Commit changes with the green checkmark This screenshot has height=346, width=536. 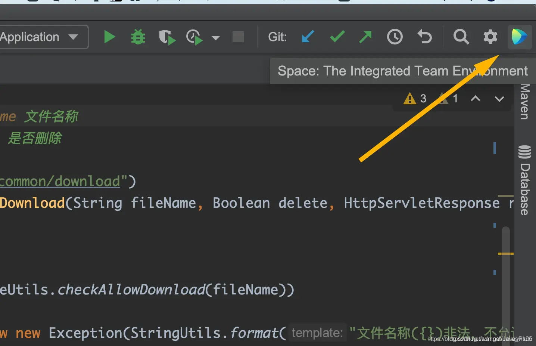pyautogui.click(x=337, y=37)
